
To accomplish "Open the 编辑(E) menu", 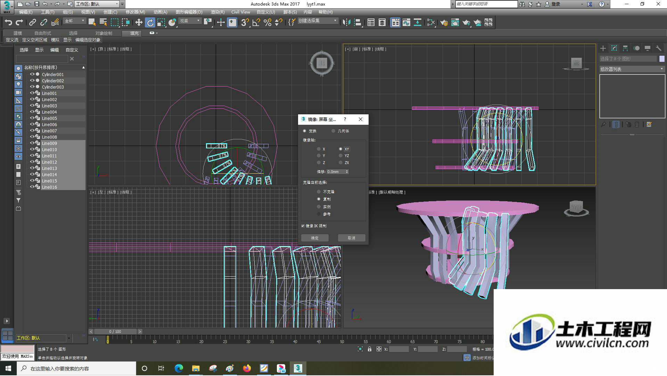I will click(26, 12).
